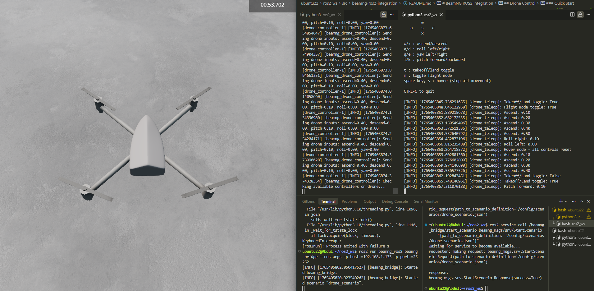Open more actions for right editor group

click(x=588, y=15)
